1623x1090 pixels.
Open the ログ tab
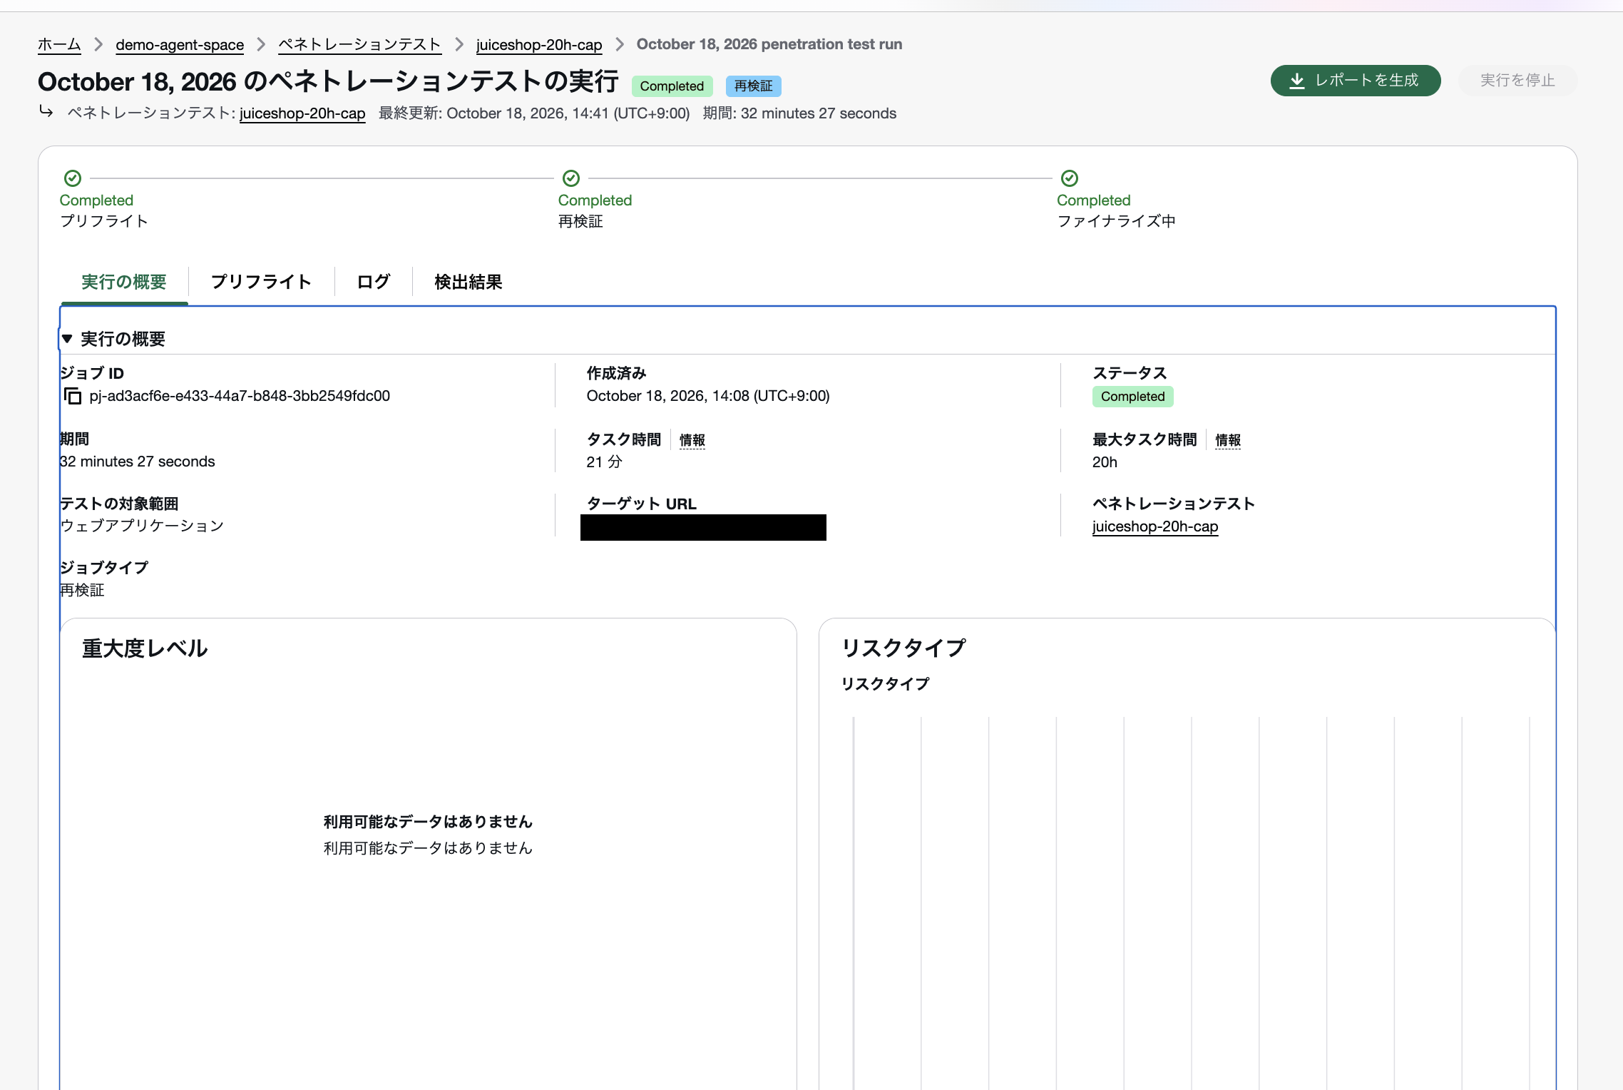(x=374, y=282)
